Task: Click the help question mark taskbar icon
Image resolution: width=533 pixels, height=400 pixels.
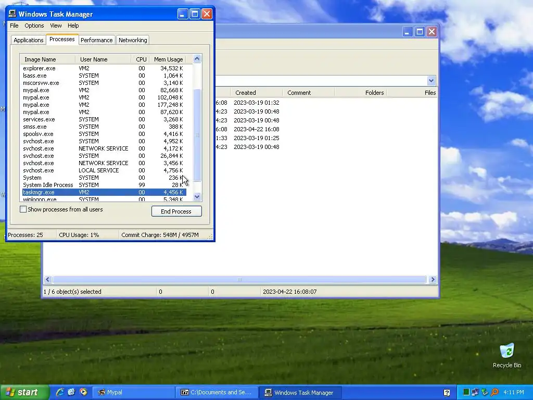Action: point(447,393)
